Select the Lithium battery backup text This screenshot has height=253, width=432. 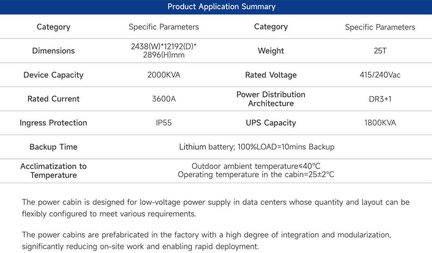tap(257, 147)
